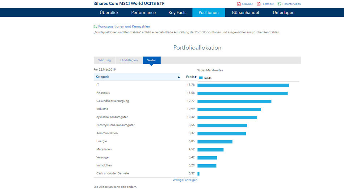Click the Herunterladen spreadsheet icon
The width and height of the screenshot is (344, 190).
click(279, 4)
